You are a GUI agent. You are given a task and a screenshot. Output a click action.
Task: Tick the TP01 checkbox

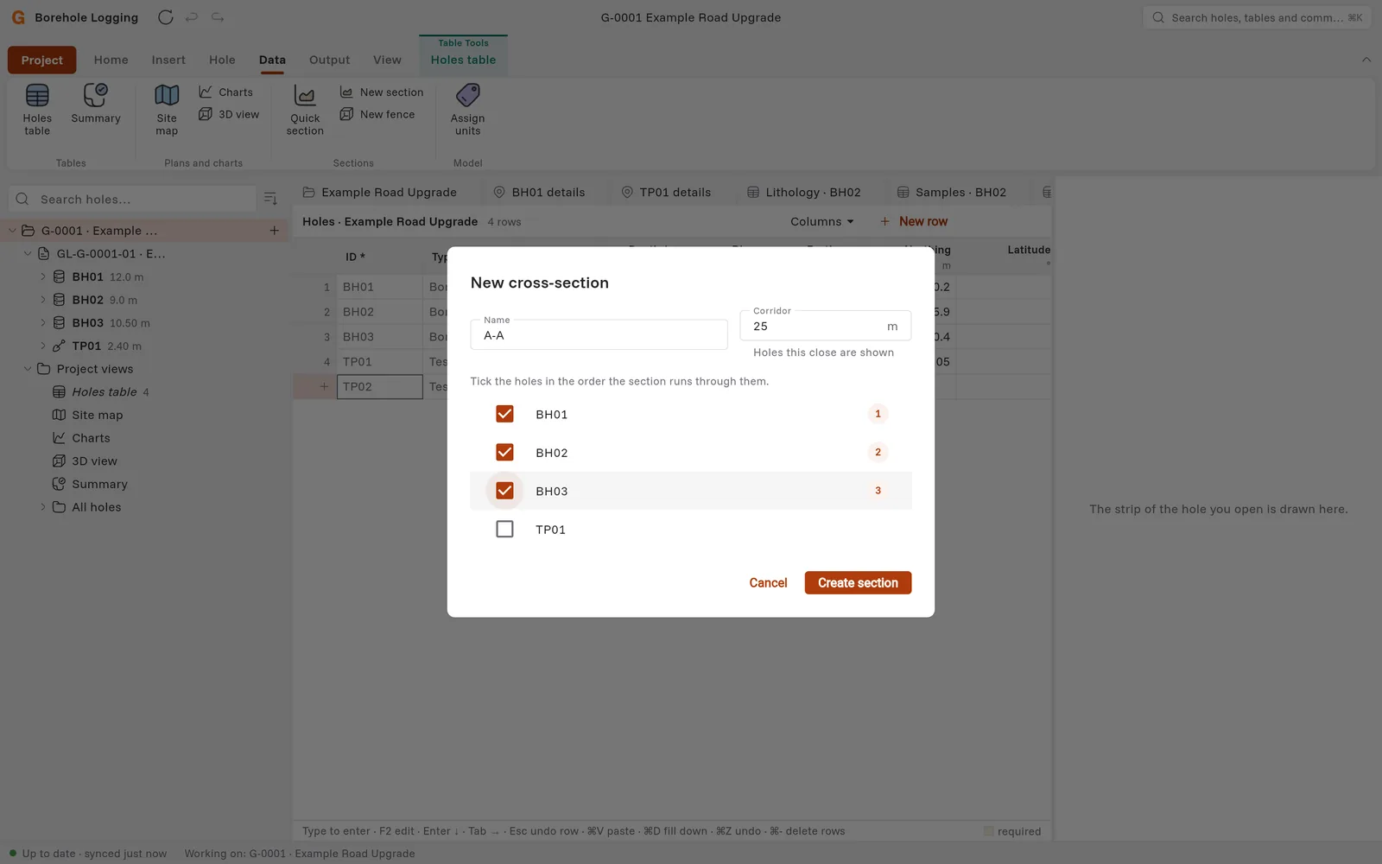pyautogui.click(x=504, y=529)
